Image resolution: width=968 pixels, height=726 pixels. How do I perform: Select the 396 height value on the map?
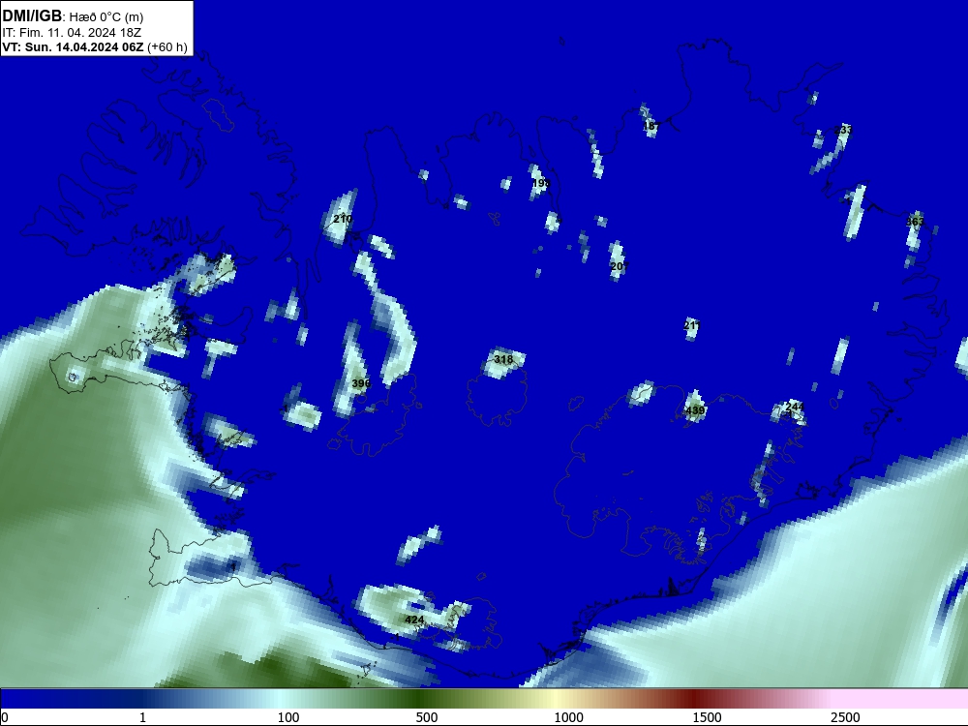coord(360,383)
